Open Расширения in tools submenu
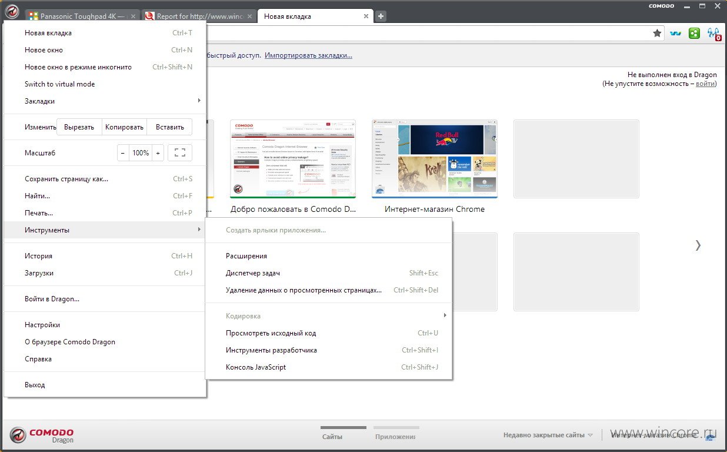The image size is (727, 452). (x=329, y=256)
